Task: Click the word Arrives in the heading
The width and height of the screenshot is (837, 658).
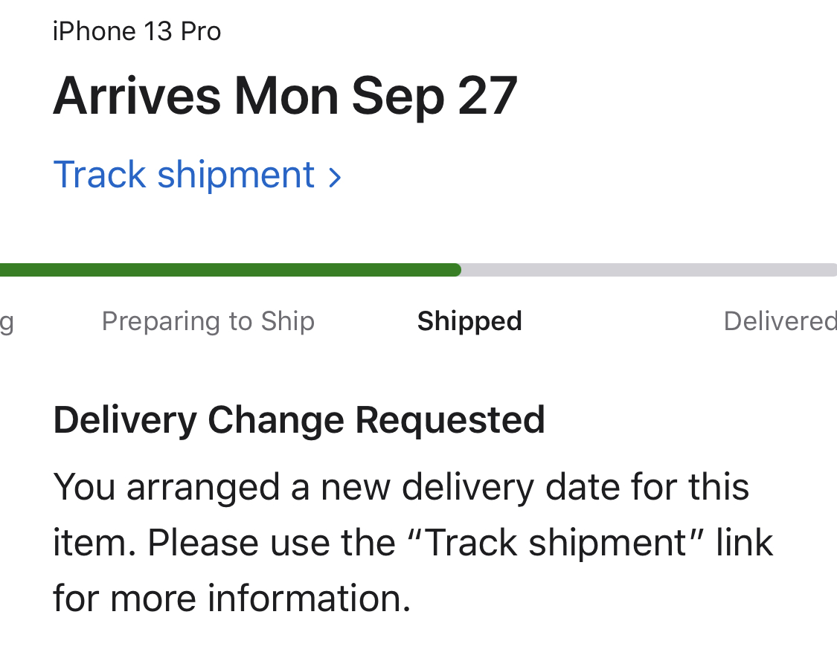Action: 137,96
